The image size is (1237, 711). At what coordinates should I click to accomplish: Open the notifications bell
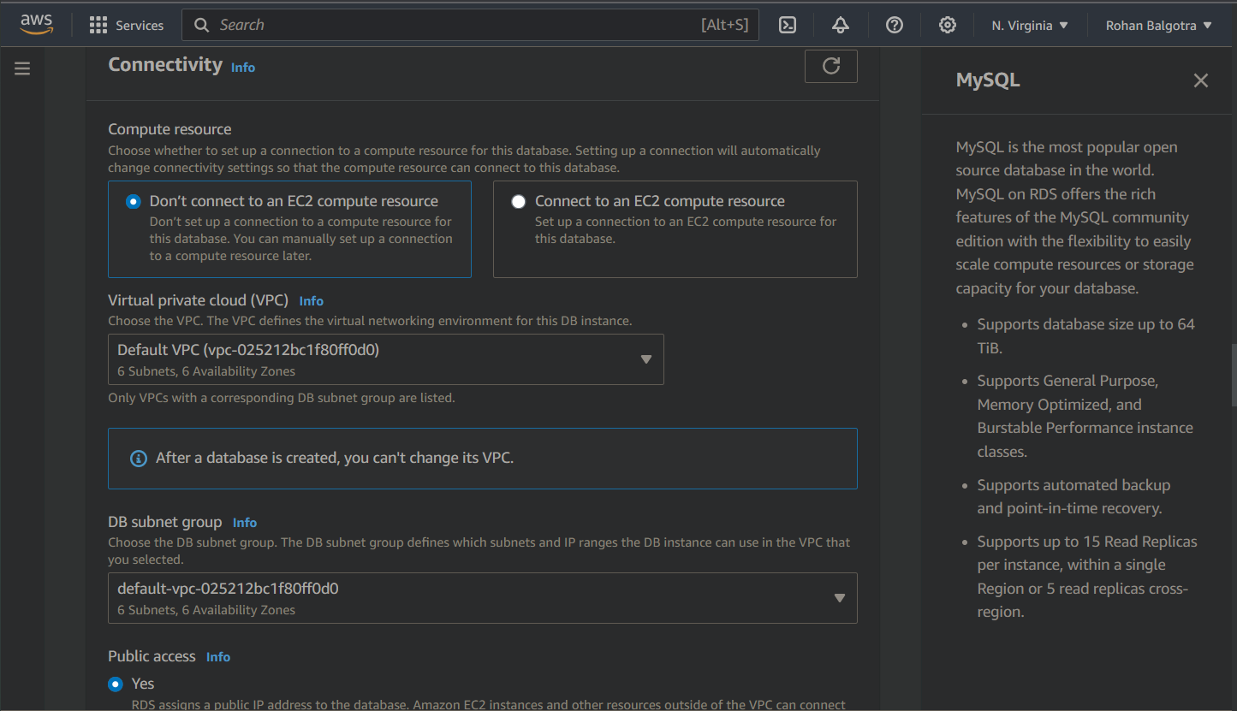tap(841, 26)
